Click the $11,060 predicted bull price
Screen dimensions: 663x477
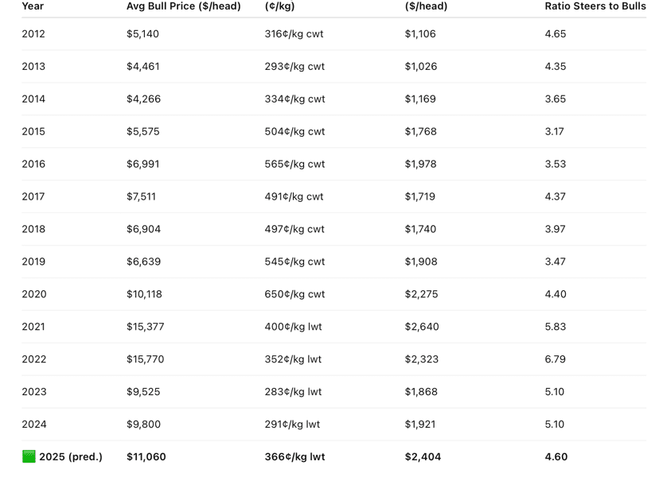click(x=146, y=456)
